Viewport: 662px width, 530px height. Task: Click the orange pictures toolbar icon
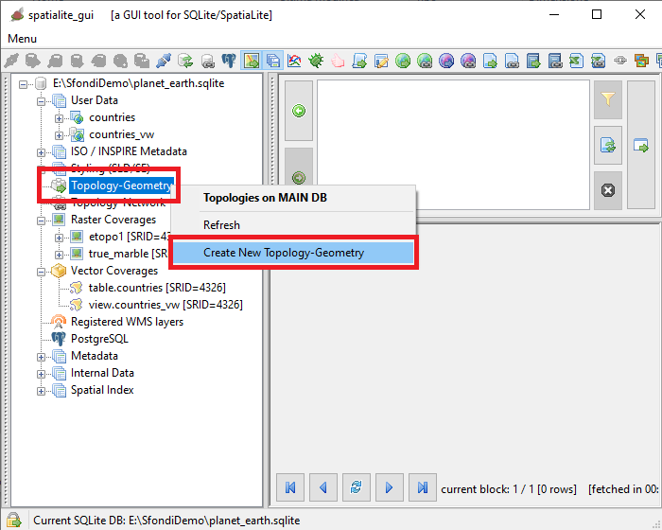point(642,61)
